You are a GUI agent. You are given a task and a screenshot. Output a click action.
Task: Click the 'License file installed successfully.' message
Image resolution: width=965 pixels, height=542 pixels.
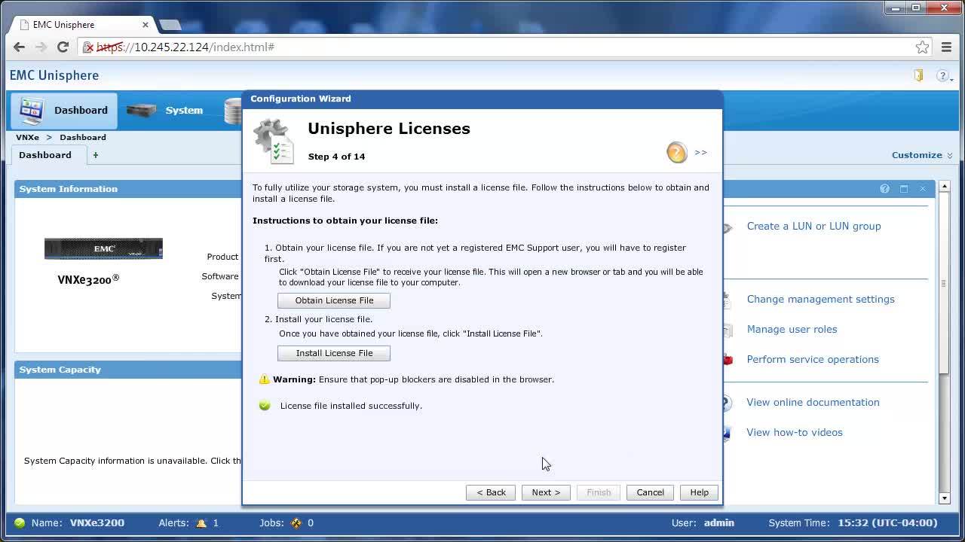click(x=351, y=406)
